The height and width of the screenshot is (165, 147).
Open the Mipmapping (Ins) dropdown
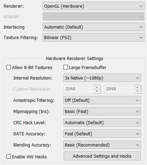102,111
